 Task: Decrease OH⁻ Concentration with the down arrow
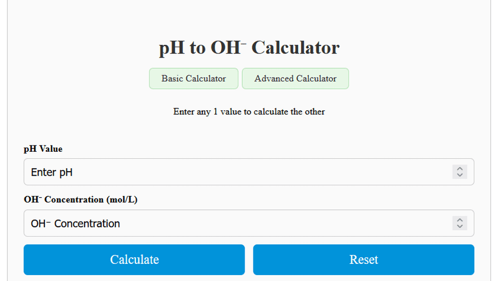459,226
